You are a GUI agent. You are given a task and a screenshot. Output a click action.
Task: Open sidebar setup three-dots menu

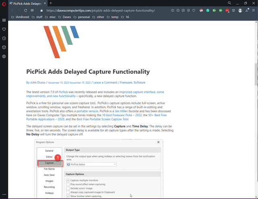click(x=4, y=195)
